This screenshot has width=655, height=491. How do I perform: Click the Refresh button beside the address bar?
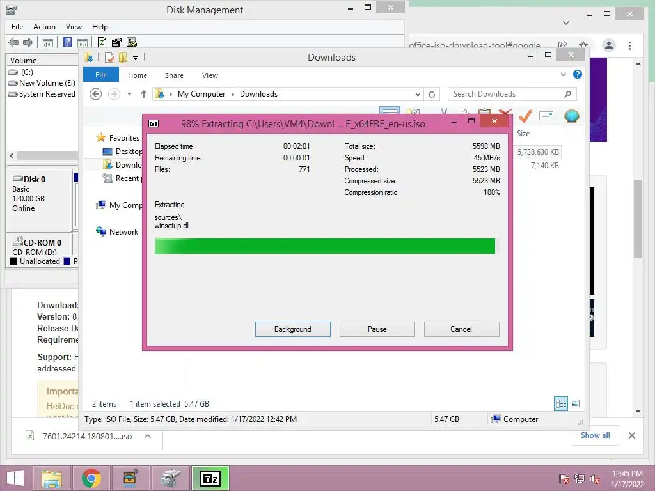pos(432,95)
